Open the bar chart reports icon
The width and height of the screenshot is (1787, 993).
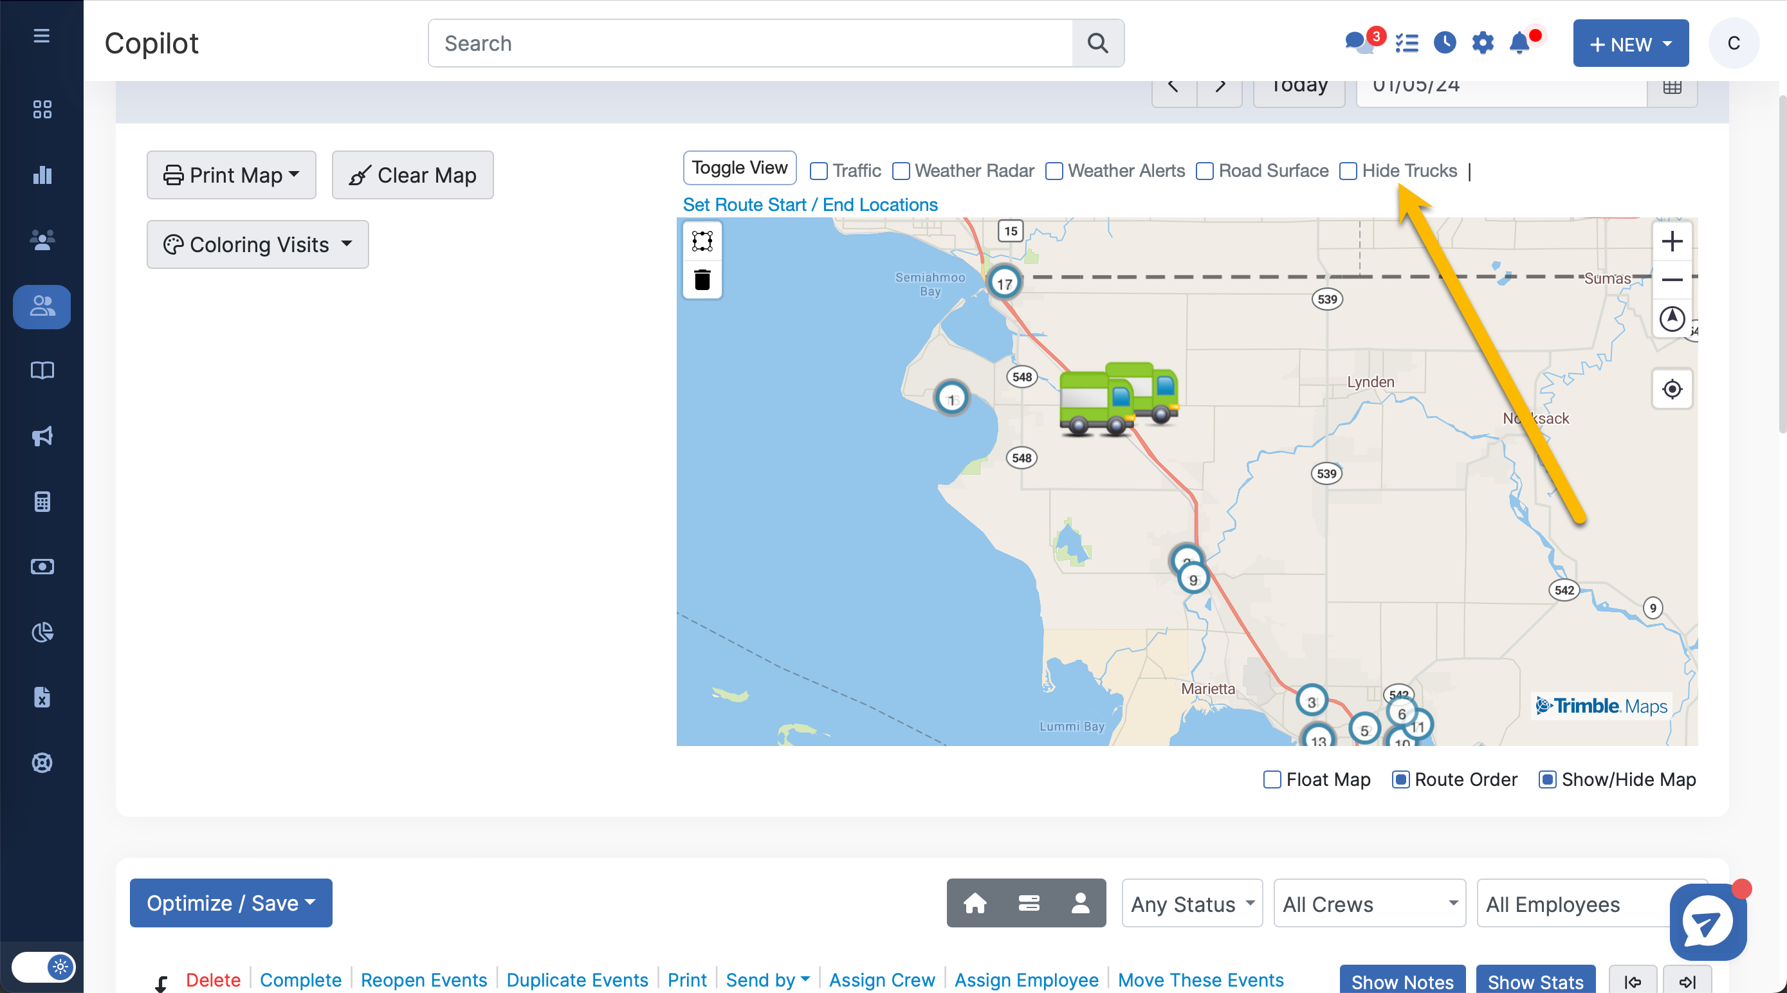point(42,175)
